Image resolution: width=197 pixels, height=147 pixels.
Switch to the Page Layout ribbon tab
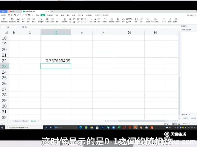pyautogui.click(x=50, y=15)
